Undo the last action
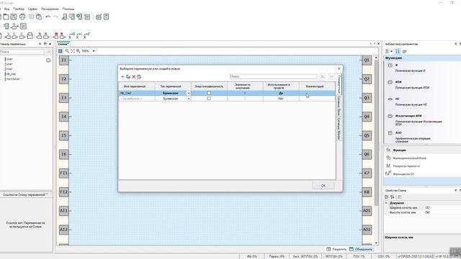The height and width of the screenshot is (259, 461). tap(48, 17)
